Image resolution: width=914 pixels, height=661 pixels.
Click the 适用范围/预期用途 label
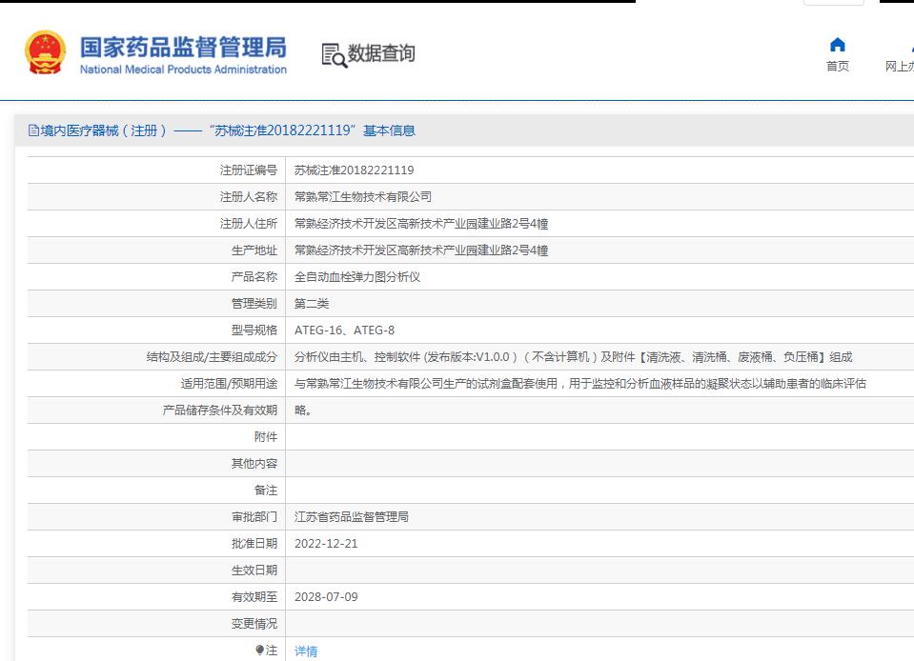coord(229,384)
